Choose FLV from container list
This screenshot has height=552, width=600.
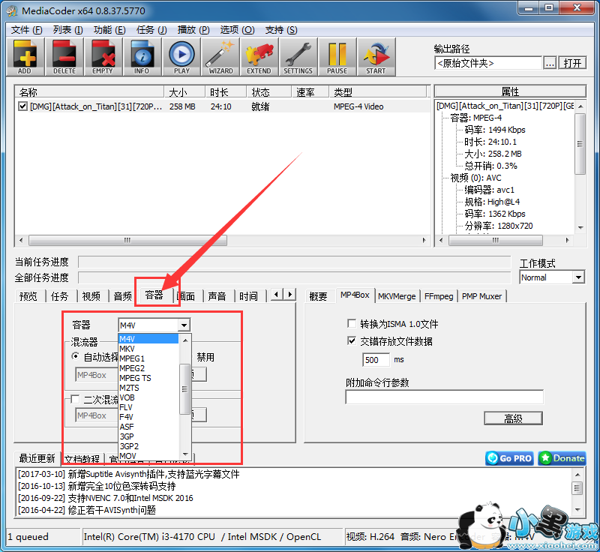[148, 407]
